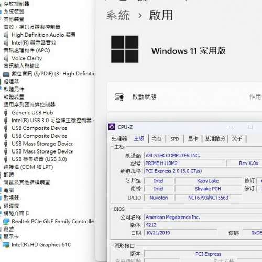This screenshot has height=262, width=262.
Task: Click the Nuvoton LPCIO vendor field
Action: click(159, 198)
